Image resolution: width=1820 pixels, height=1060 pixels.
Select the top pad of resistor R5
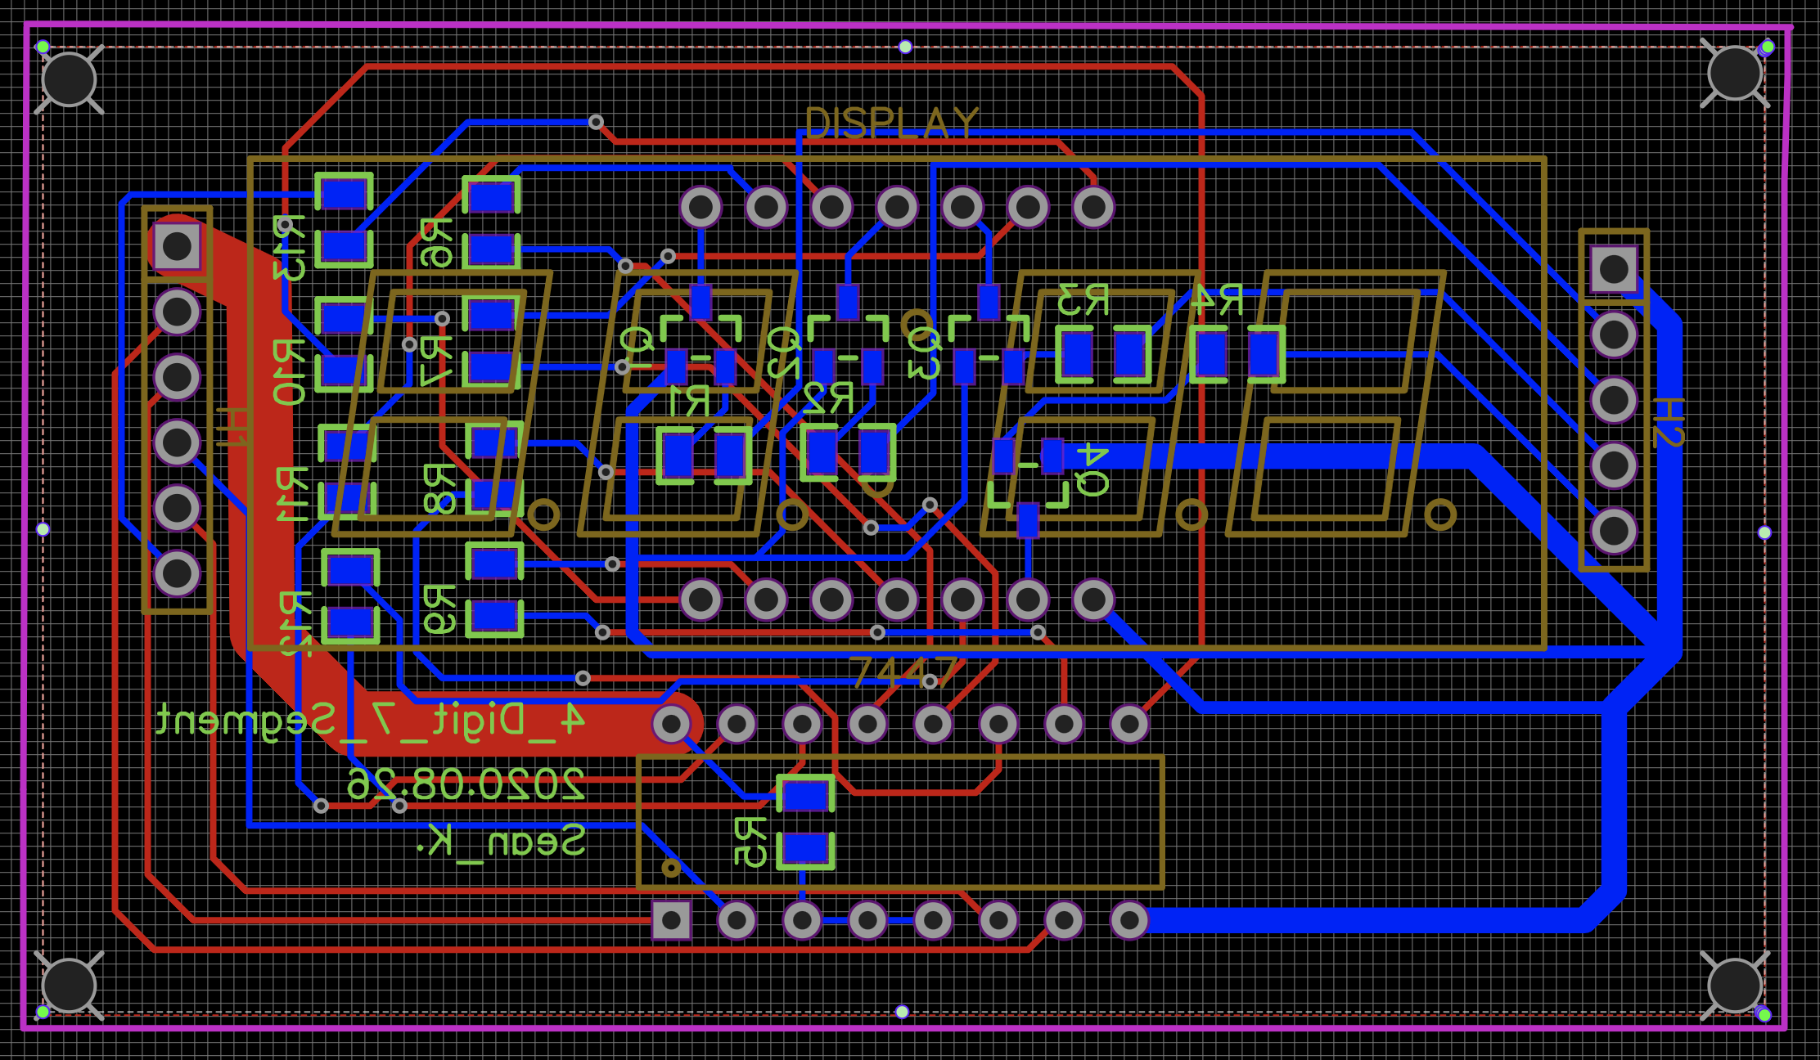click(x=805, y=795)
